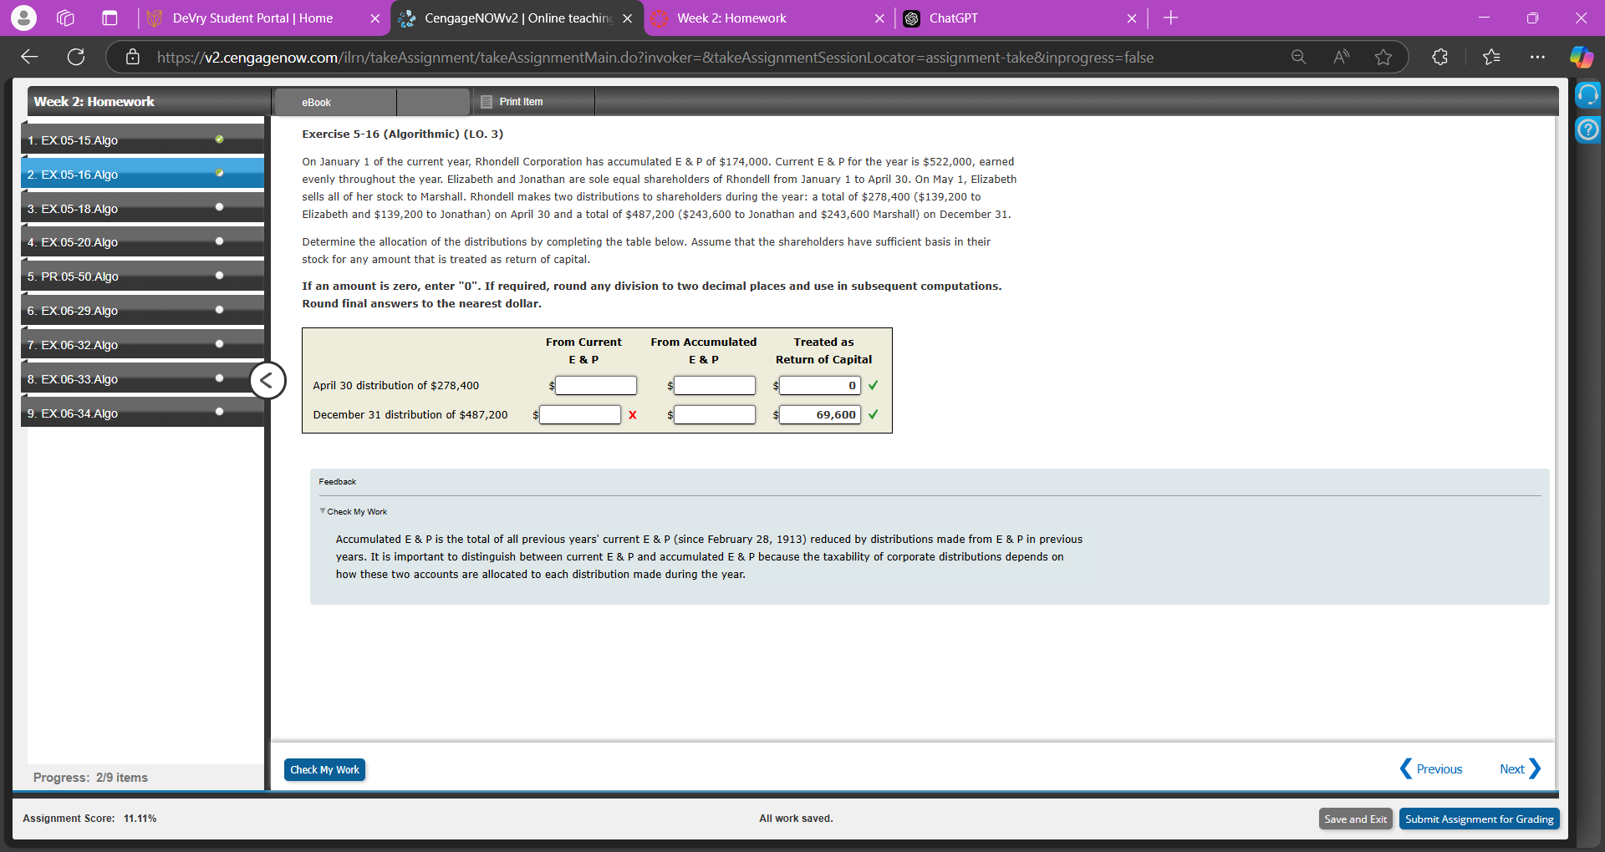The width and height of the screenshot is (1605, 852).
Task: Click green check on December 31 row
Action: (874, 414)
